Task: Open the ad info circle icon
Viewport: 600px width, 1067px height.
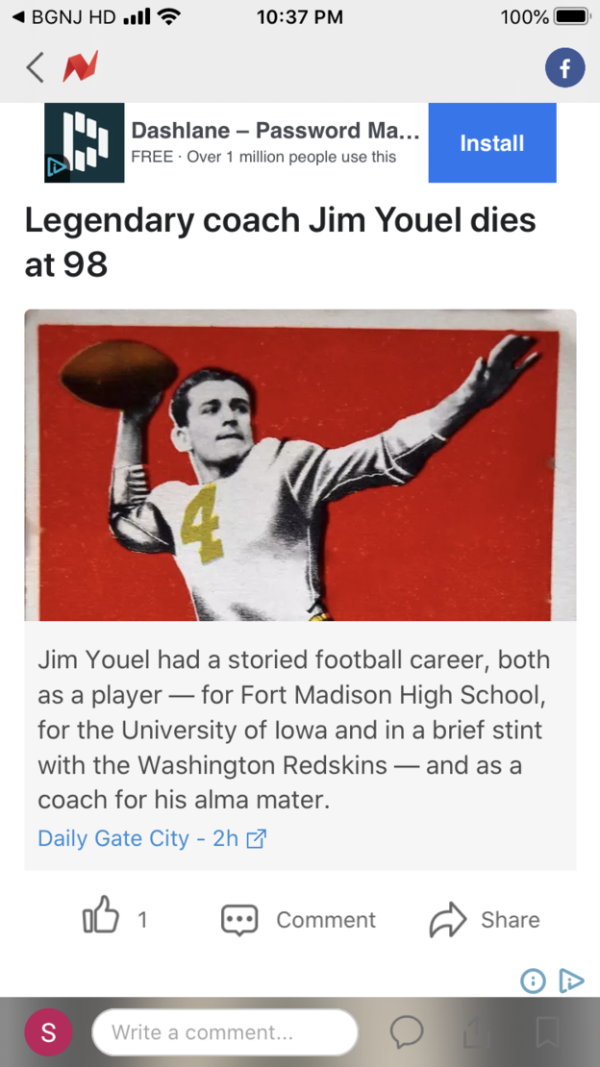Action: [x=533, y=980]
